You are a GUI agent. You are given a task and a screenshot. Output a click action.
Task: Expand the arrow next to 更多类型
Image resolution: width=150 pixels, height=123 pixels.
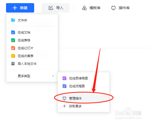[x=53, y=76]
